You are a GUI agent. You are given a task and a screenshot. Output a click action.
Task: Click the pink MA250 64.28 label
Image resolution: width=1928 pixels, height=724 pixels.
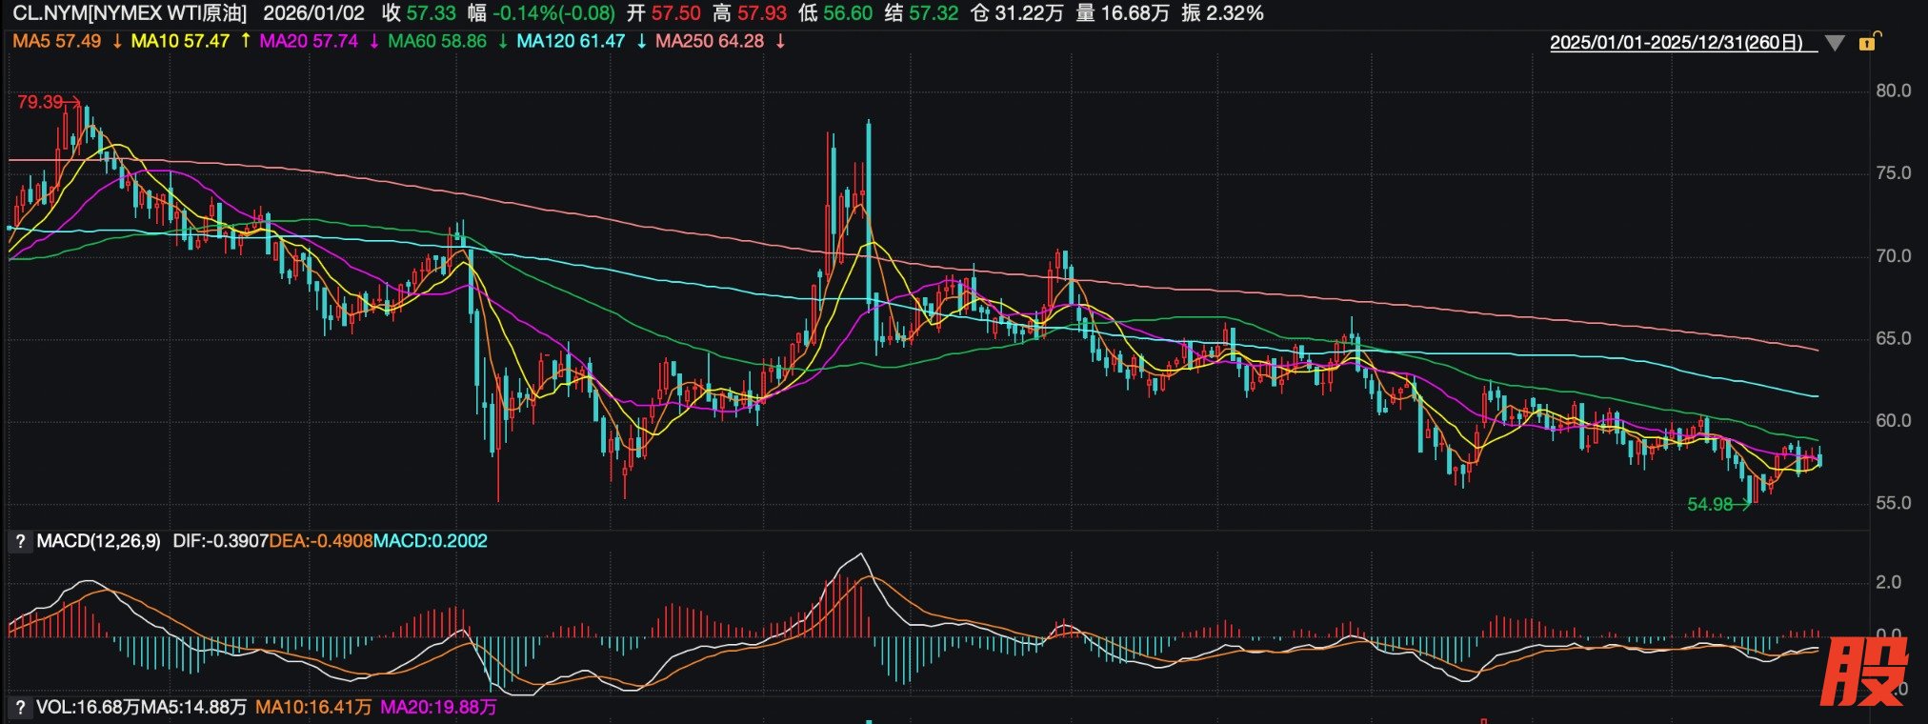(710, 41)
